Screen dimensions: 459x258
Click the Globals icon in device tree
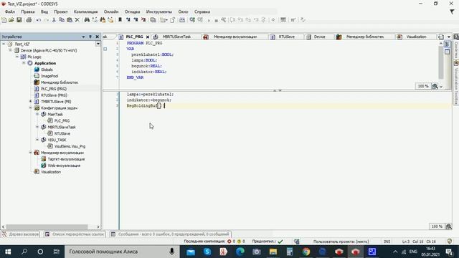pos(37,70)
